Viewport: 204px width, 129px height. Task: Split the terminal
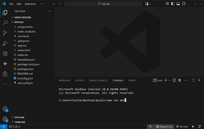(x=174, y=80)
